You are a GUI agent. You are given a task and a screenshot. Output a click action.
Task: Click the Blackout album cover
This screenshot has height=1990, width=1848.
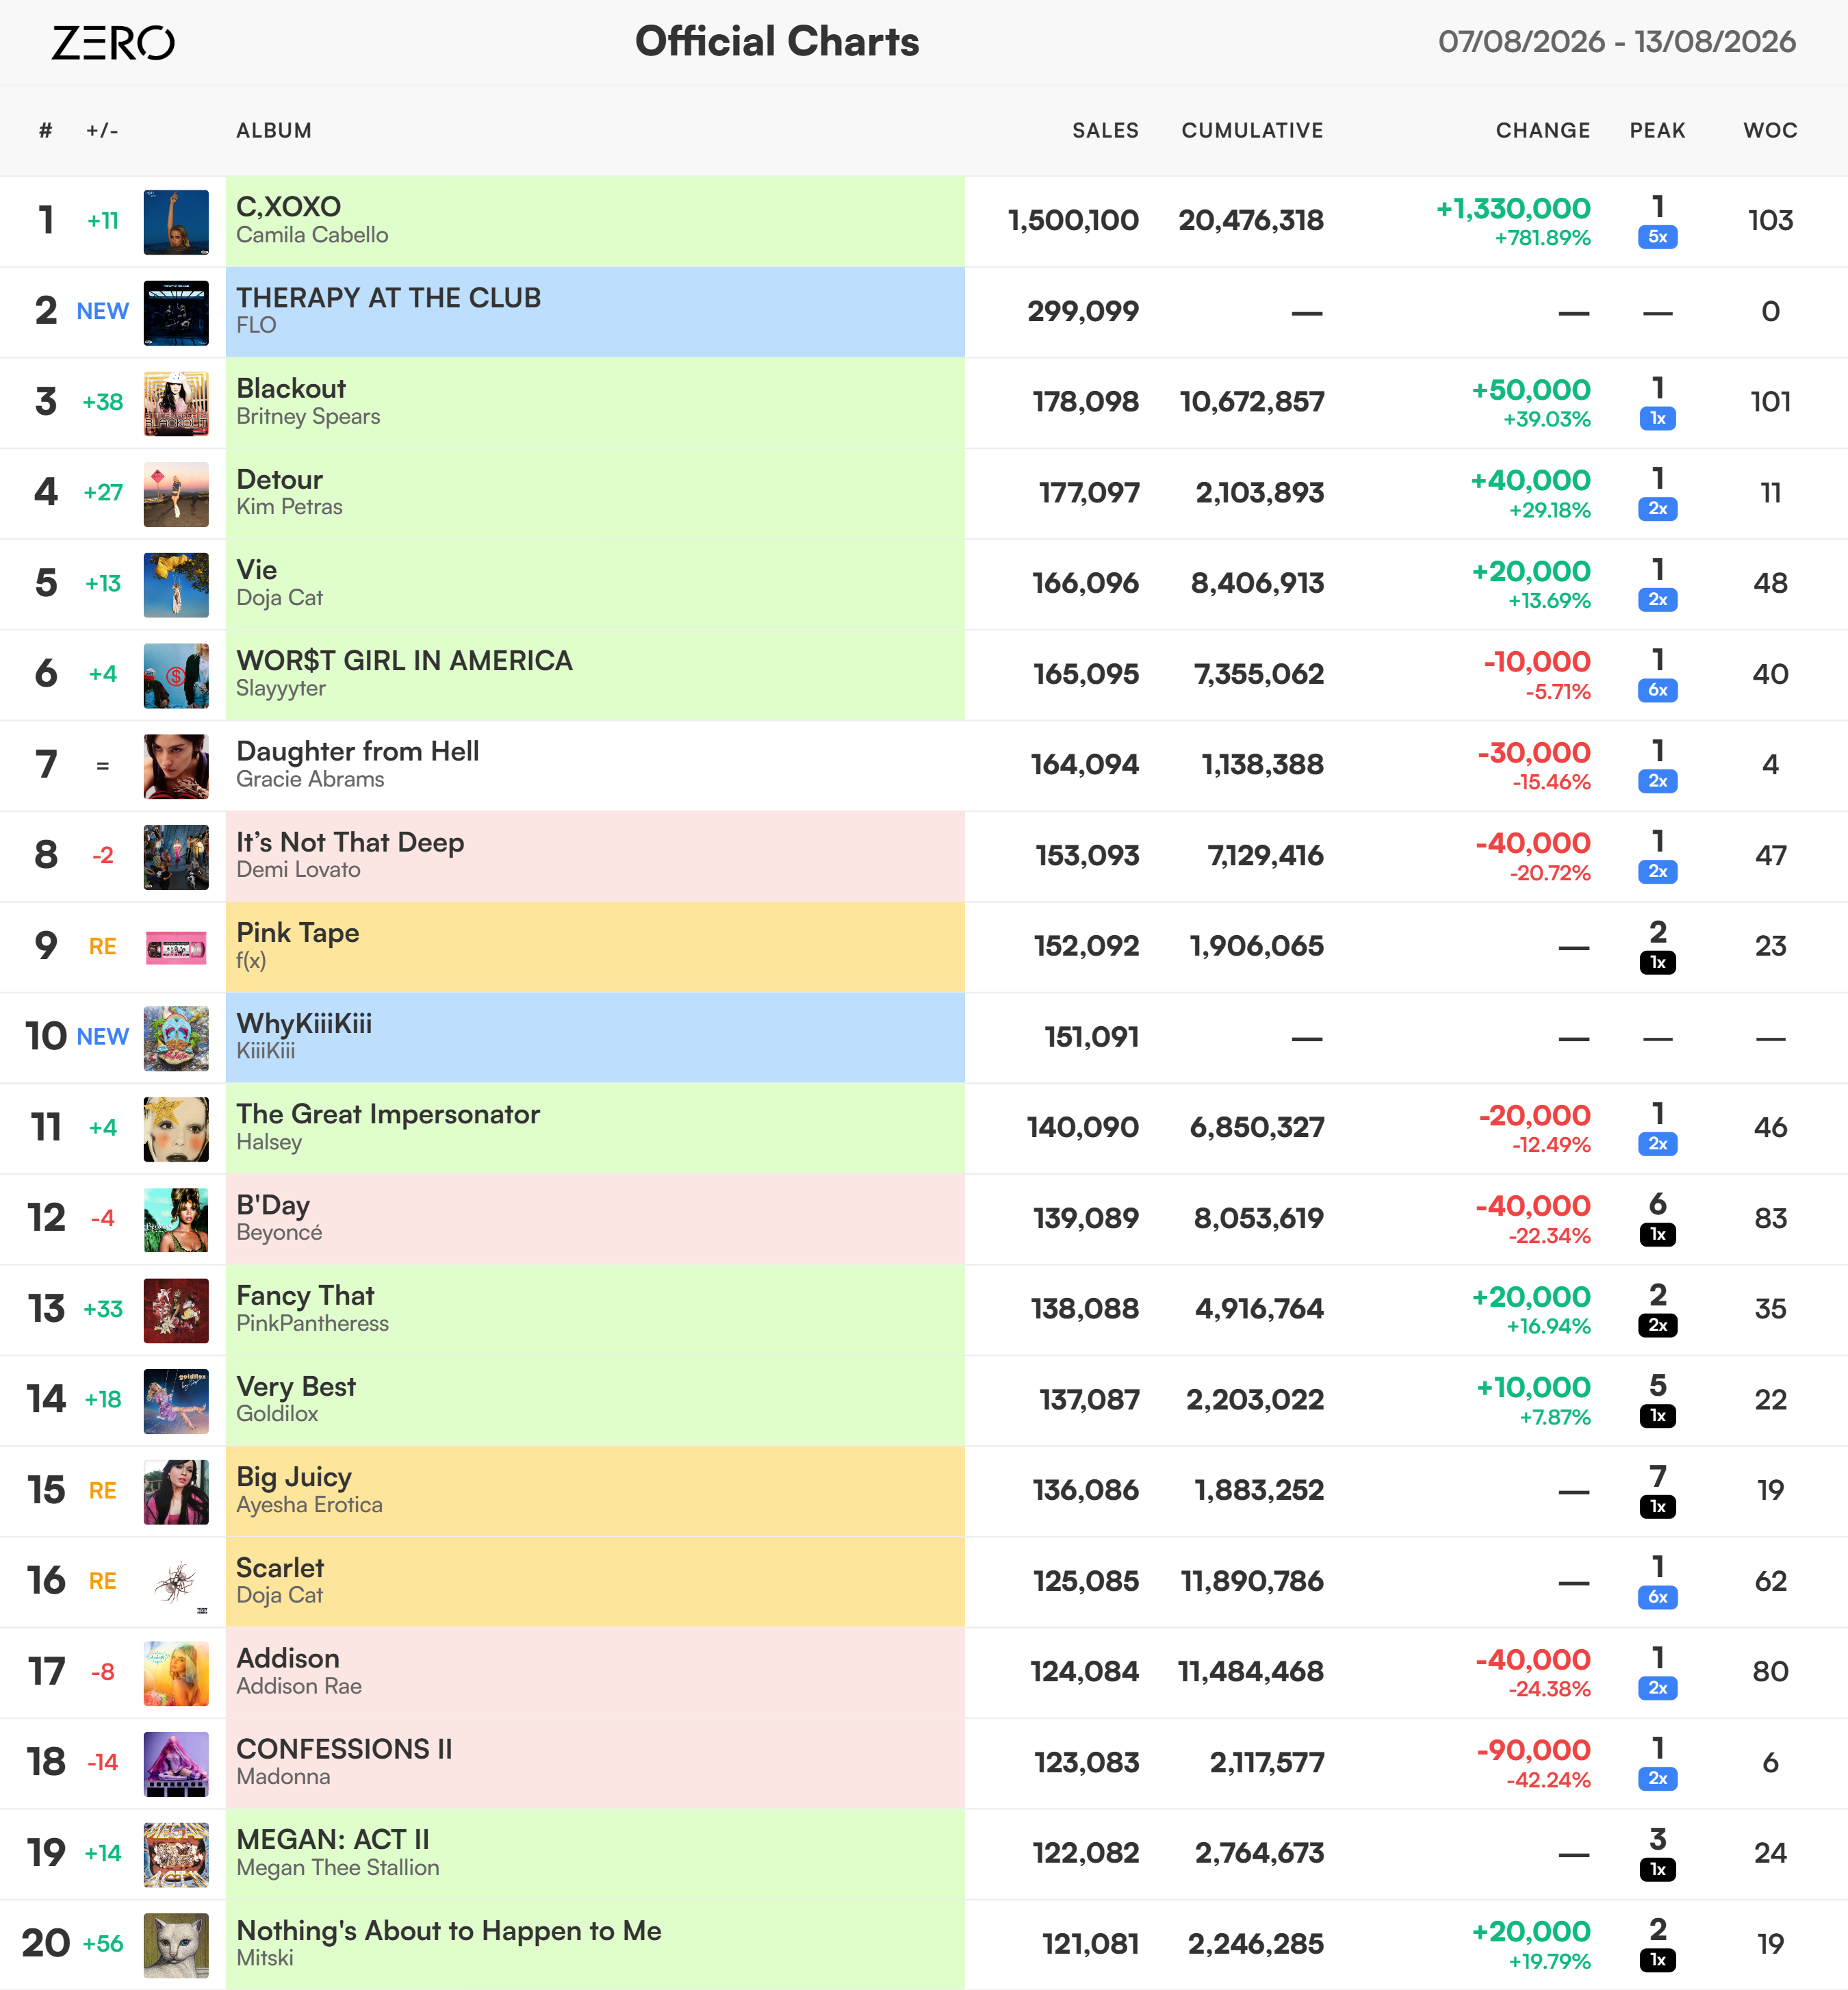click(176, 404)
